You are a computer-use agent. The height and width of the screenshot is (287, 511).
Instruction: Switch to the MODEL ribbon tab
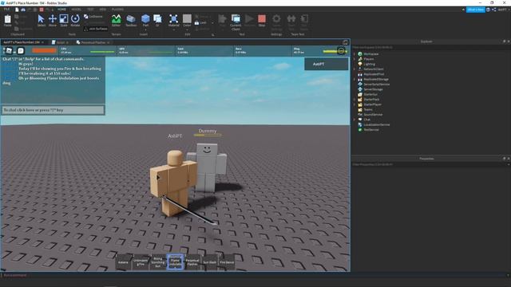(x=77, y=10)
